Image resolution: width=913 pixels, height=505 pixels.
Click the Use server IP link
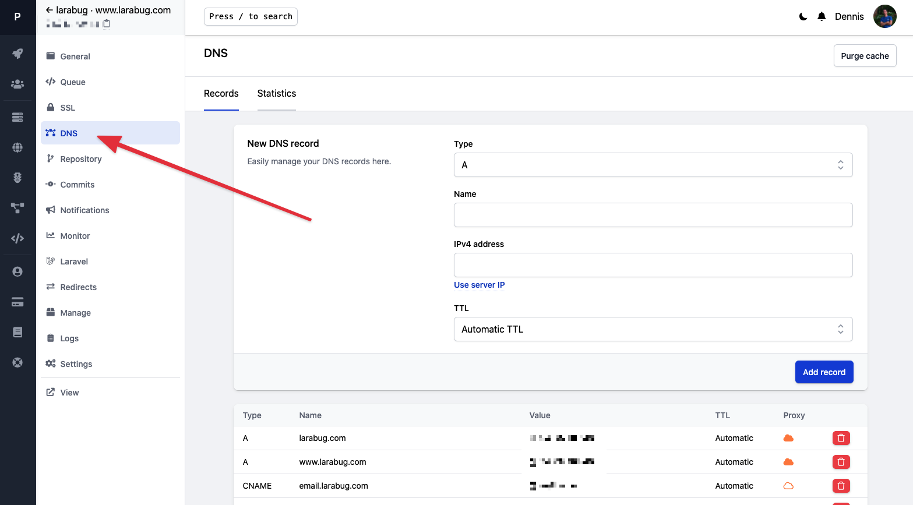coord(480,285)
